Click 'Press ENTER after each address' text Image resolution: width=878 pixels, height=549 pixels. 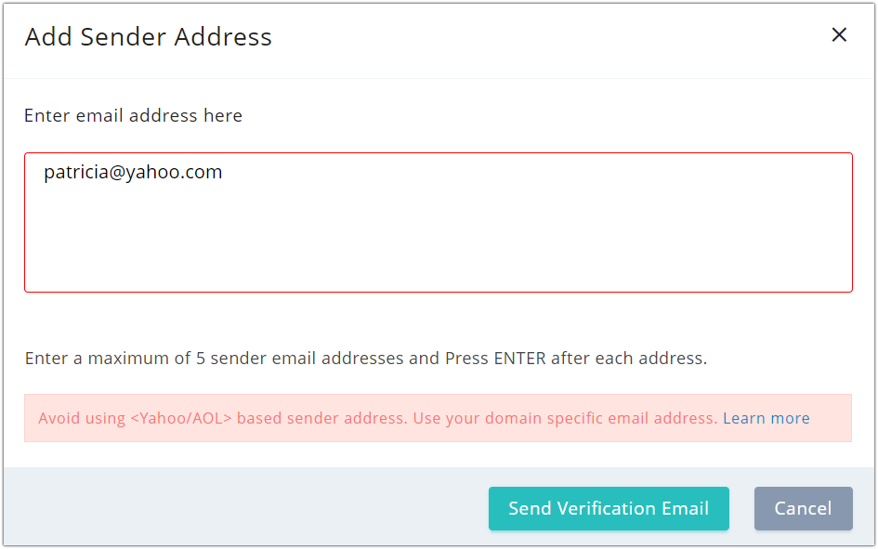pos(576,358)
